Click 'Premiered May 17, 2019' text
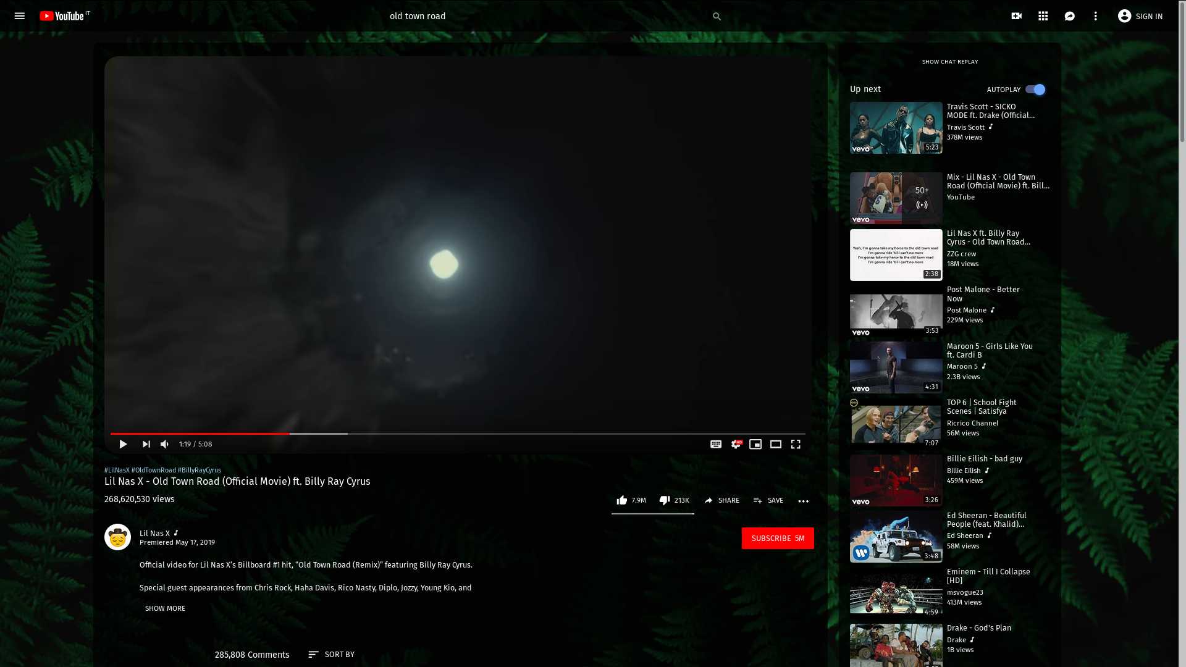The height and width of the screenshot is (667, 1186). pyautogui.click(x=177, y=542)
